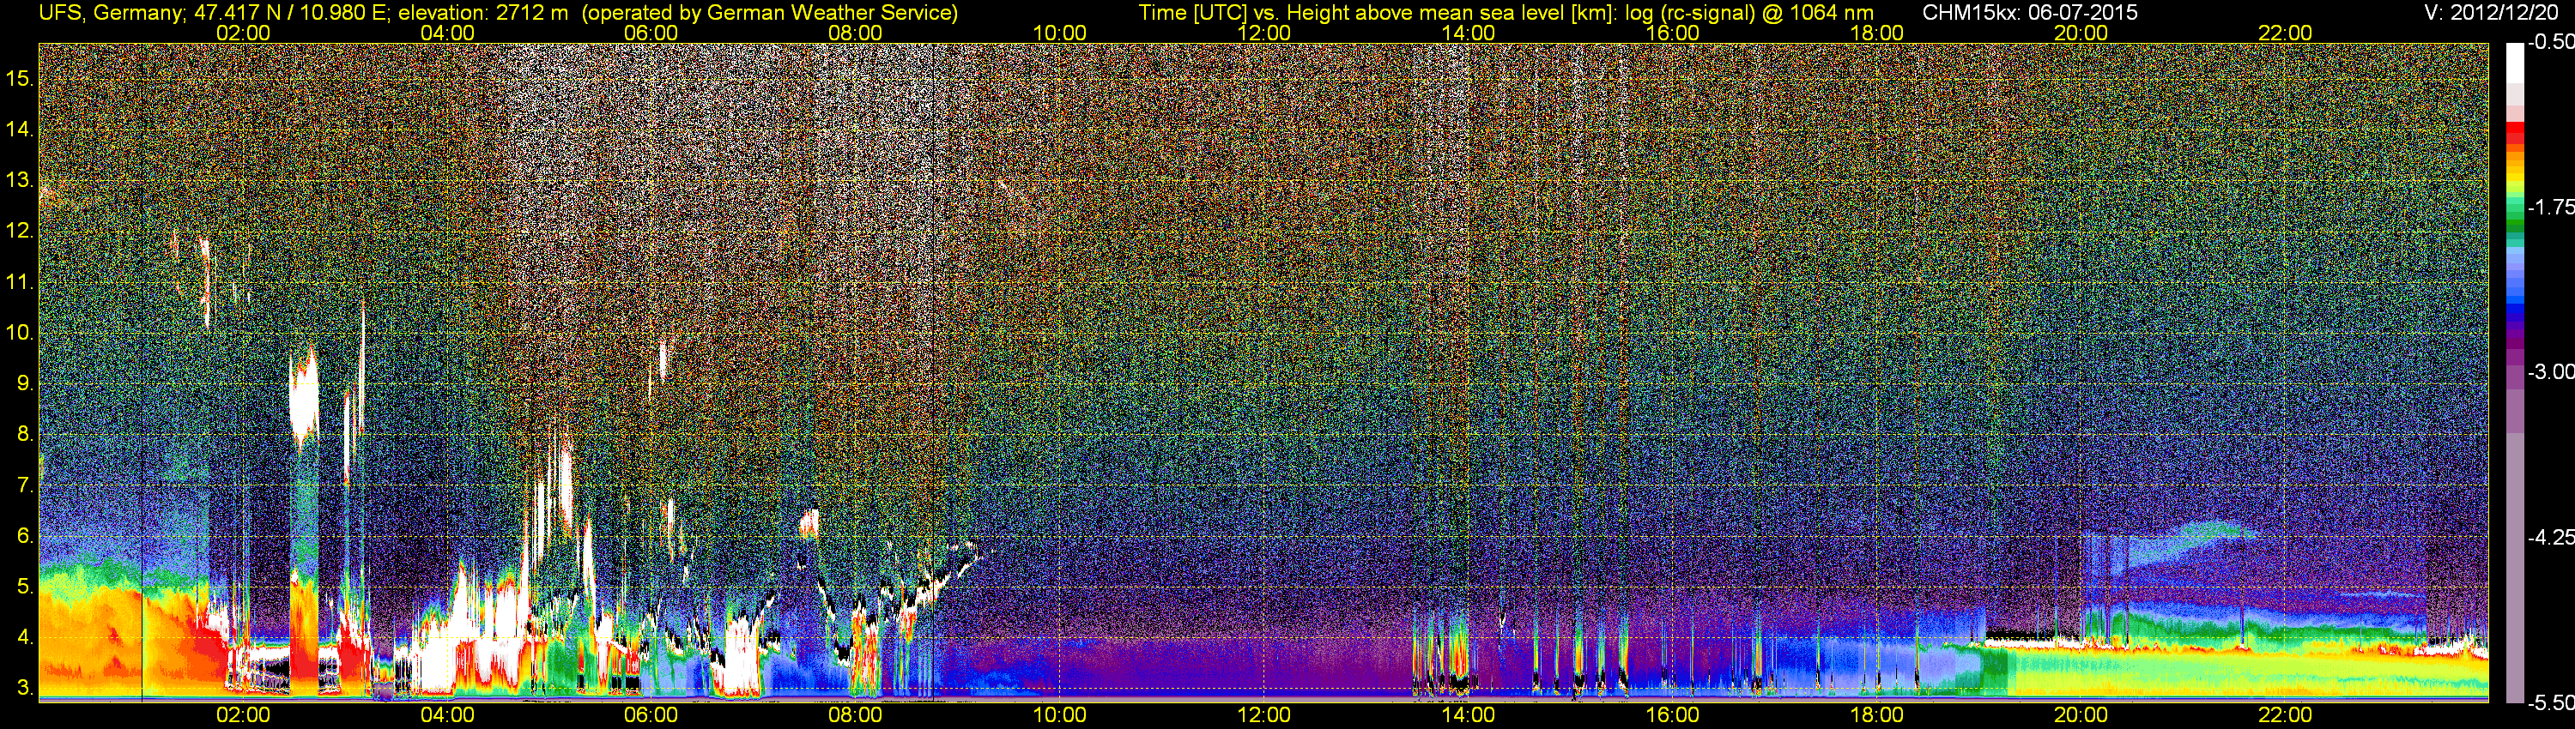Image resolution: width=2575 pixels, height=729 pixels.
Task: Click the 08:00 tick label at the top
Action: (855, 33)
